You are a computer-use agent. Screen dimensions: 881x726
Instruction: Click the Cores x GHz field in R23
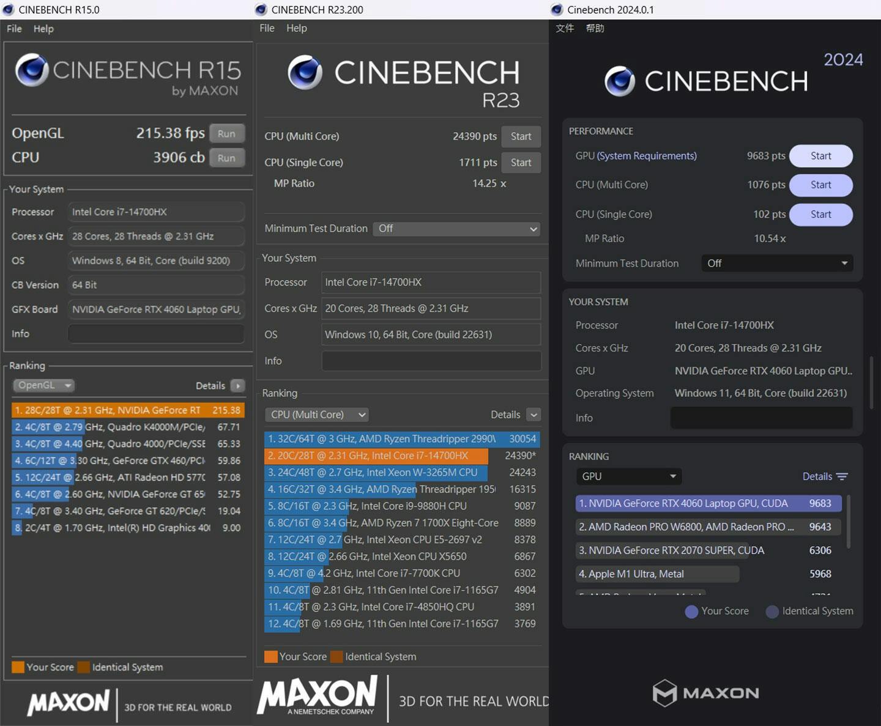coord(431,308)
